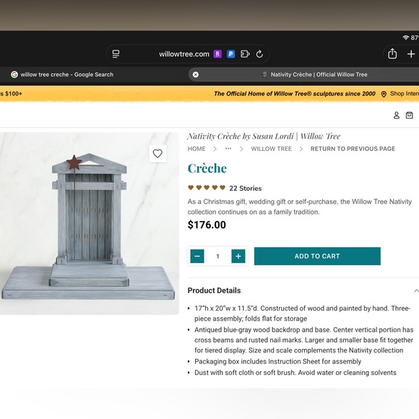Viewport: 419px width, 419px height.
Task: Open the page reader menu icon
Action: (116, 54)
